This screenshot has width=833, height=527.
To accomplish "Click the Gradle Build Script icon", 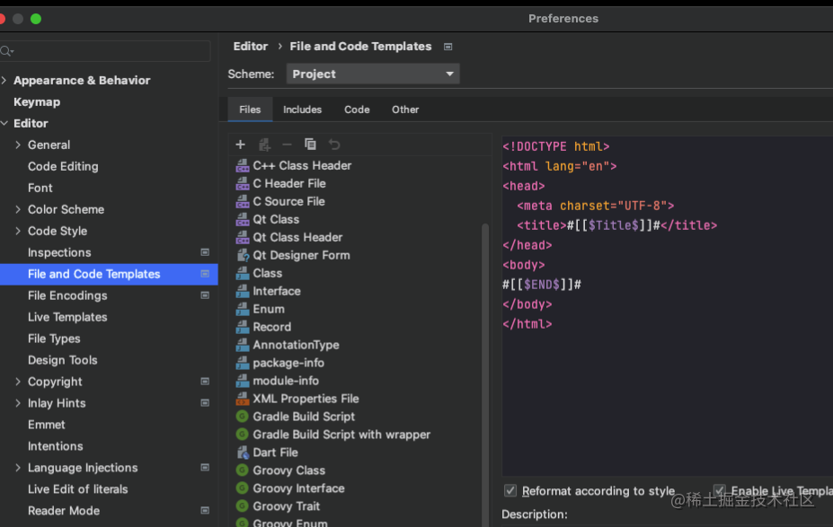I will click(x=243, y=417).
